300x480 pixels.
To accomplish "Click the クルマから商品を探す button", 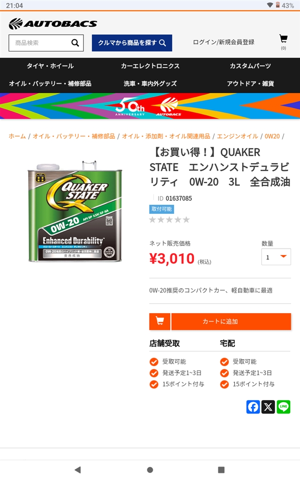I will [x=132, y=43].
